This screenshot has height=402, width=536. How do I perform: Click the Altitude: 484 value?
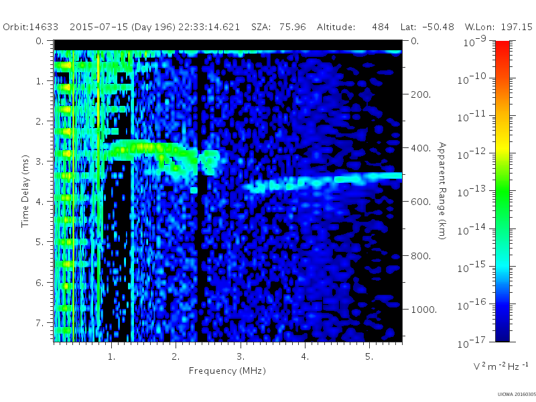click(x=353, y=27)
